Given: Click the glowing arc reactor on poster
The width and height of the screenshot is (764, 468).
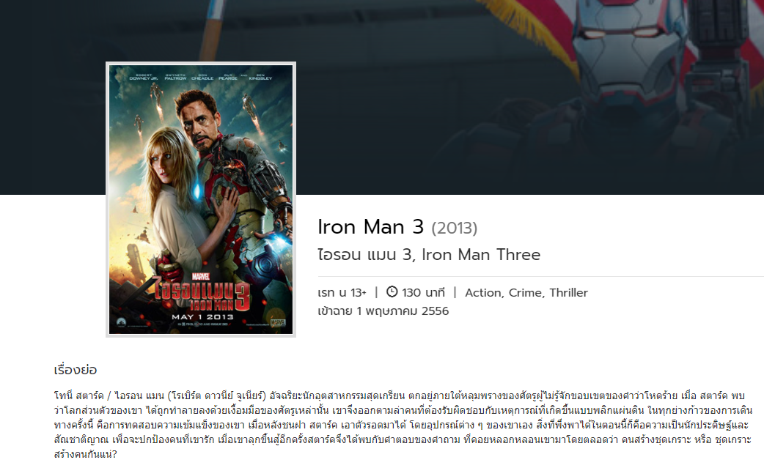Looking at the screenshot, I should [x=197, y=190].
